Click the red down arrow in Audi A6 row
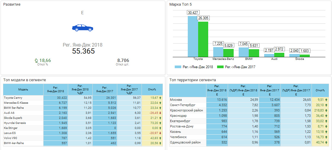 click(160, 113)
